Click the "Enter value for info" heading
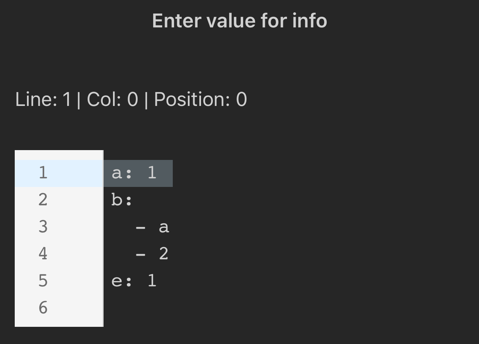479x344 pixels. [x=239, y=20]
